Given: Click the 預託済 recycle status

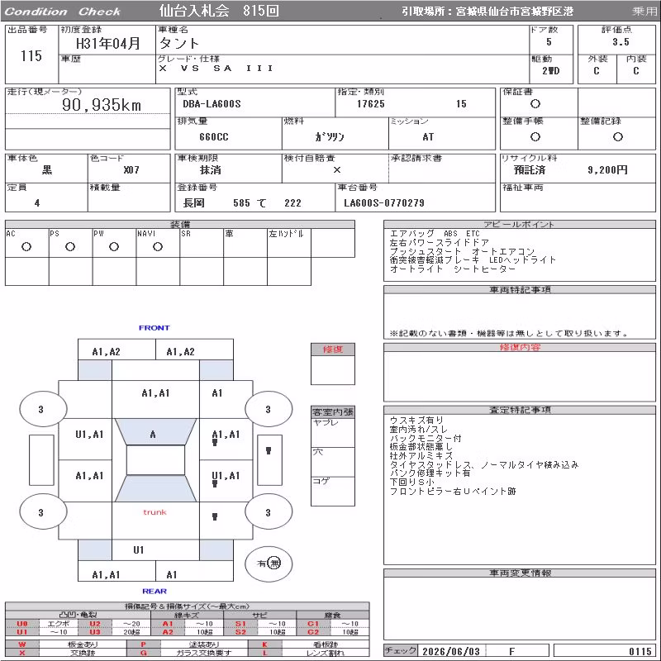Looking at the screenshot, I should [x=530, y=170].
